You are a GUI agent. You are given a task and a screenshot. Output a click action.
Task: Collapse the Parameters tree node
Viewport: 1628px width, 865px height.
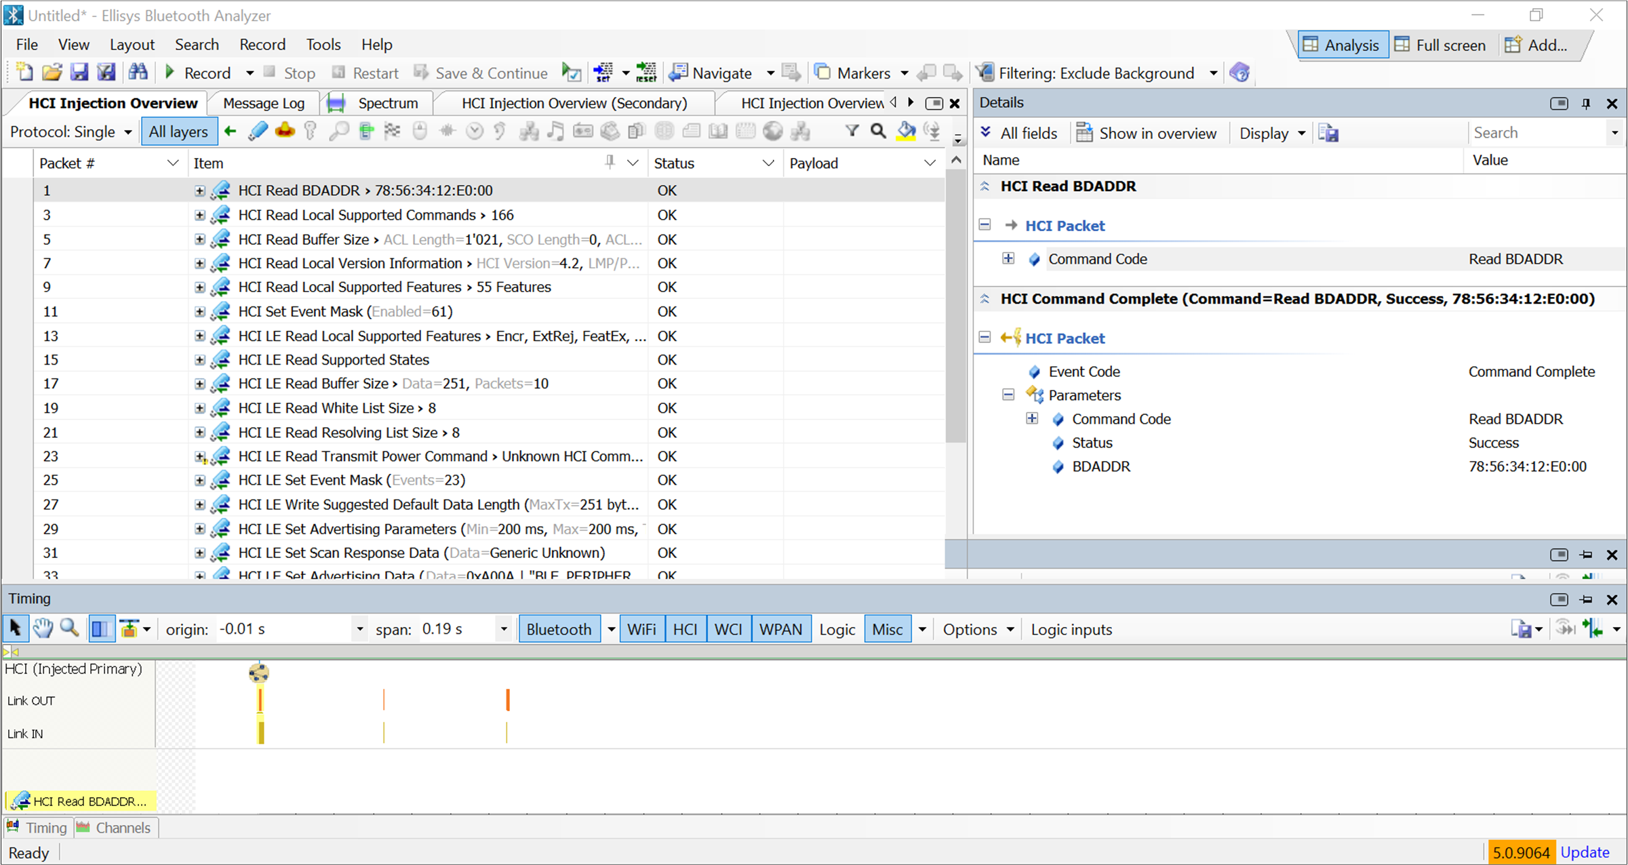coord(1008,395)
